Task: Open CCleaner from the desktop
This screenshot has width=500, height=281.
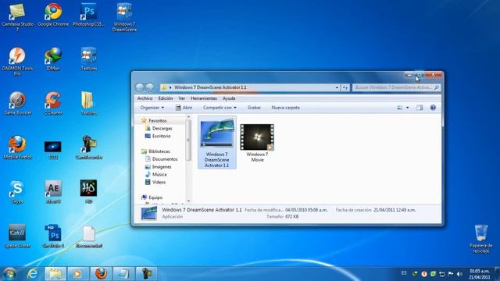Action: coord(53,104)
